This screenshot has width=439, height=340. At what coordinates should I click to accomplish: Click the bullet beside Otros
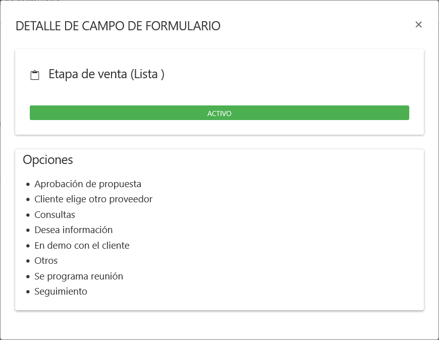point(29,261)
